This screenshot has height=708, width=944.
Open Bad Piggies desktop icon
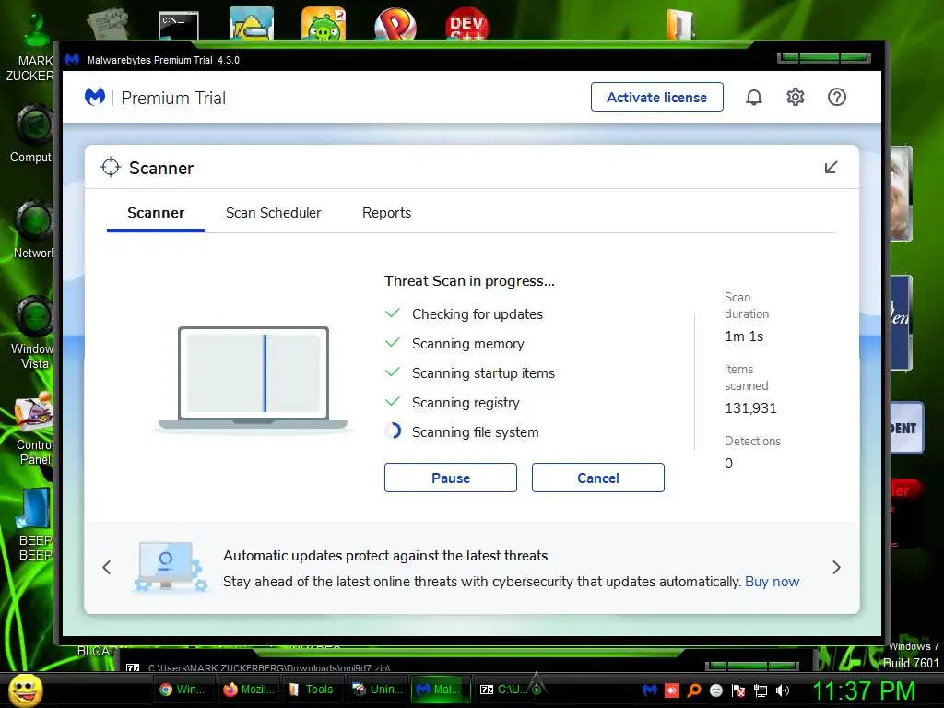pyautogui.click(x=324, y=23)
